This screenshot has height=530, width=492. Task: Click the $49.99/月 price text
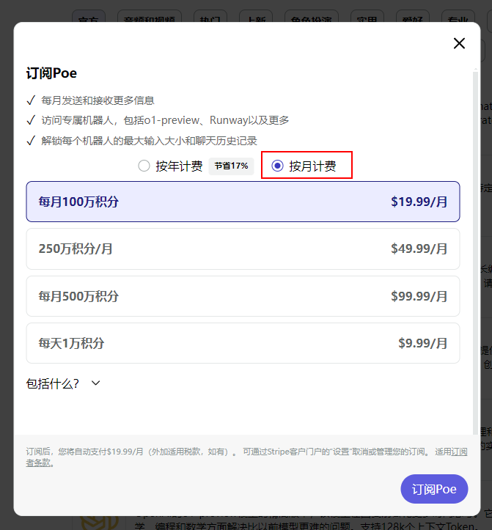[419, 249]
